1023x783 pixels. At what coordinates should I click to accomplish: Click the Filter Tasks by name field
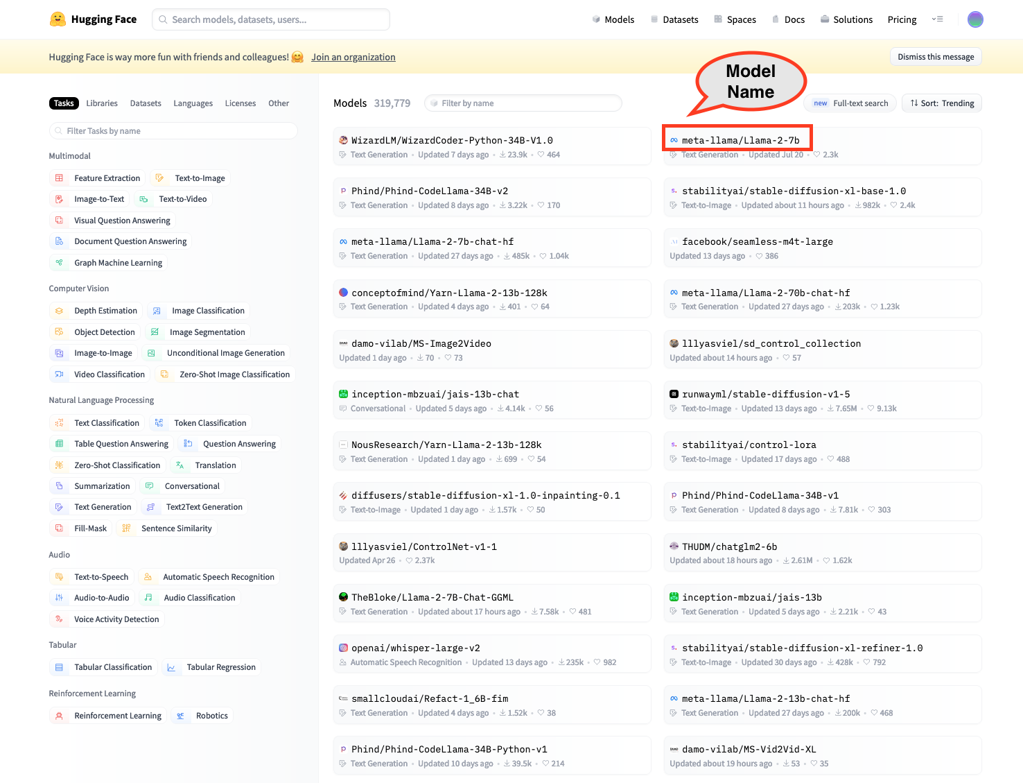click(x=173, y=130)
